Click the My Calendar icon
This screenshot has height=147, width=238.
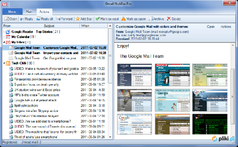(8, 37)
